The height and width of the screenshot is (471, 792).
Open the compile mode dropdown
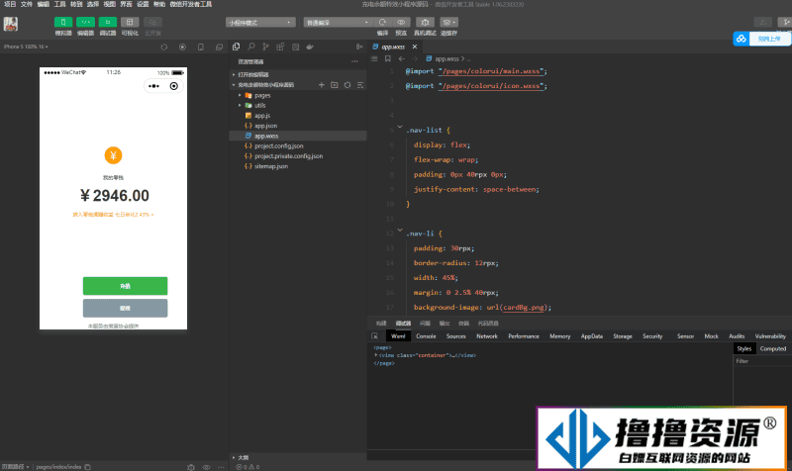338,22
